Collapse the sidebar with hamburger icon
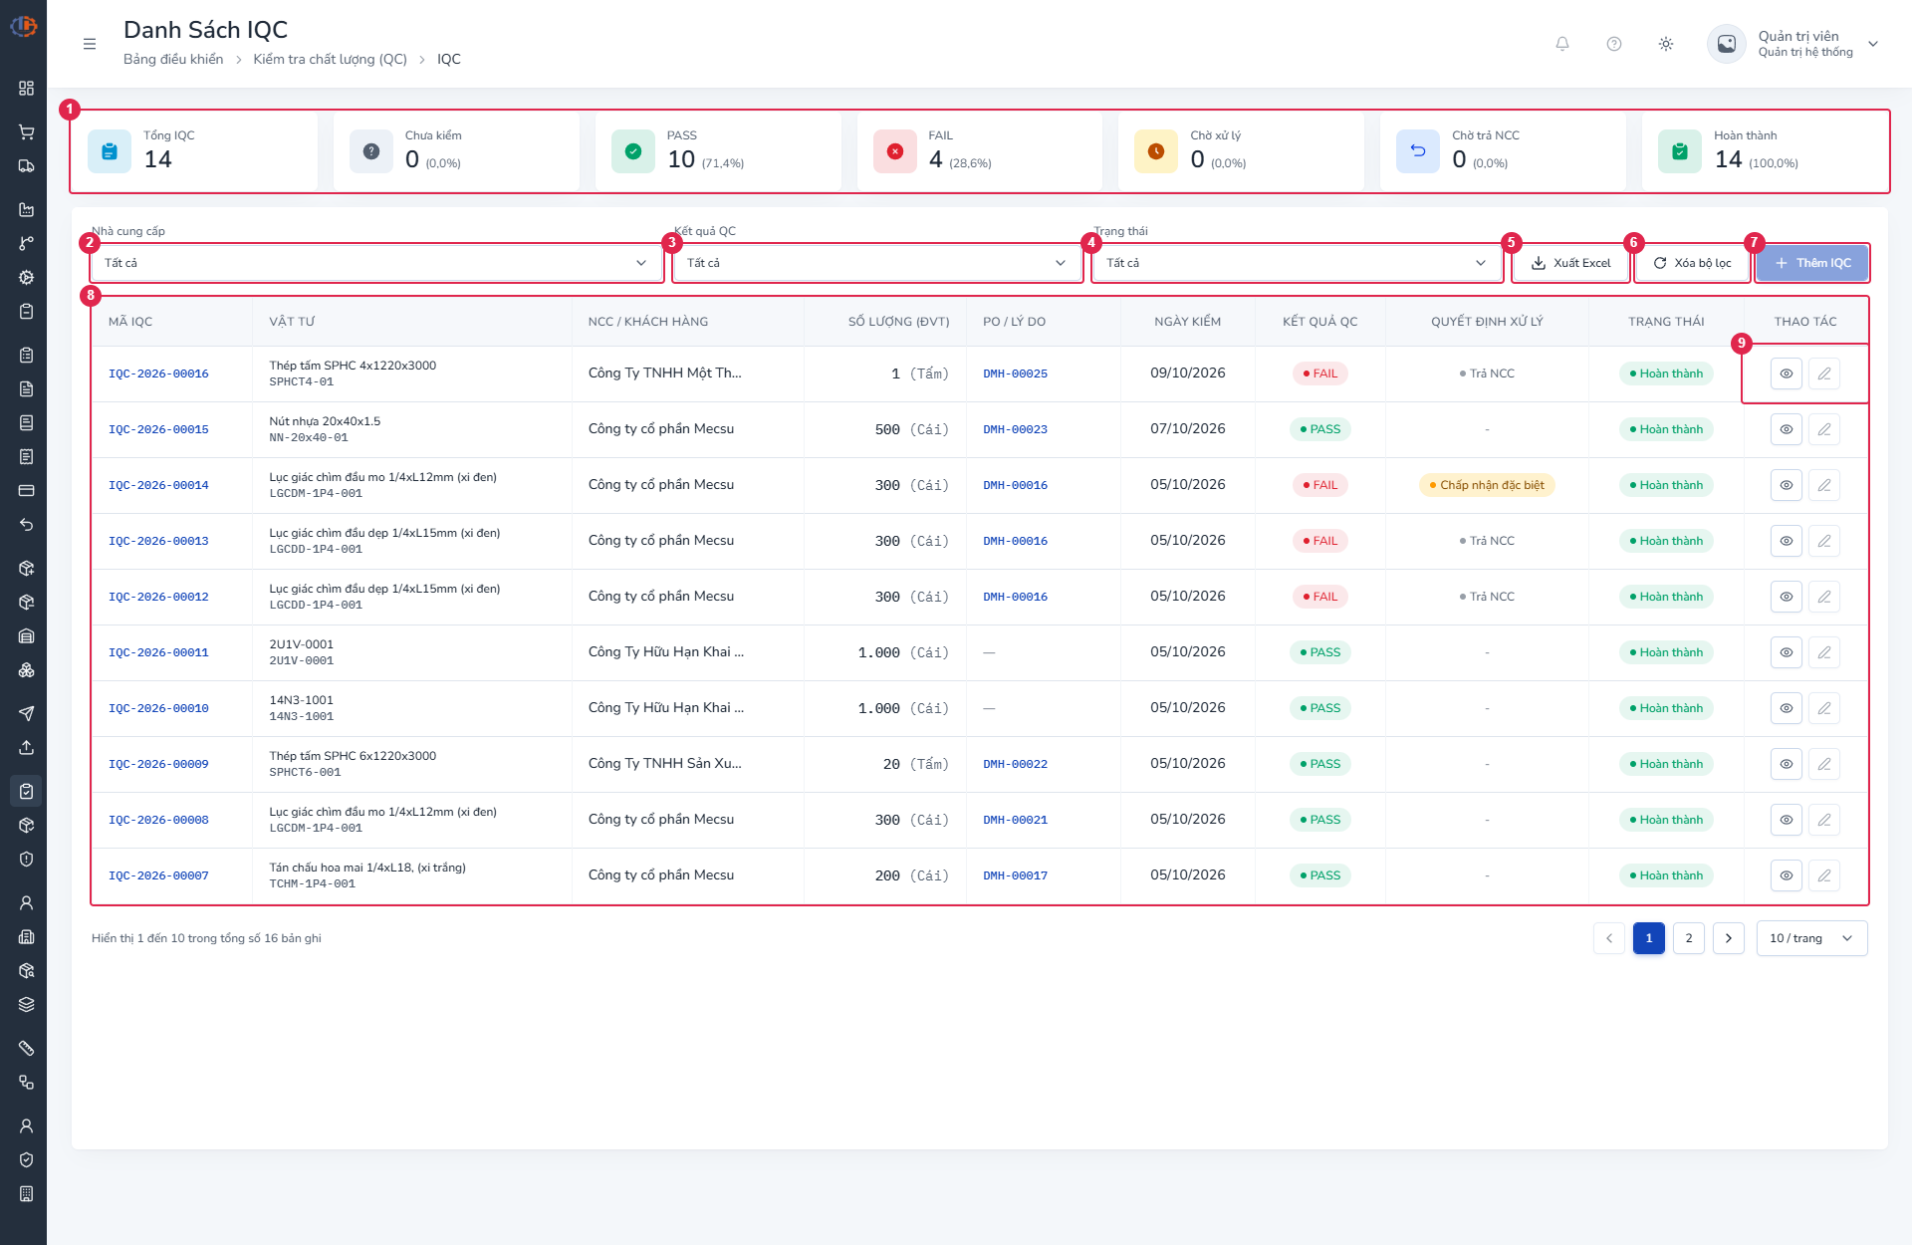Viewport: 1912px width, 1245px height. point(90,44)
